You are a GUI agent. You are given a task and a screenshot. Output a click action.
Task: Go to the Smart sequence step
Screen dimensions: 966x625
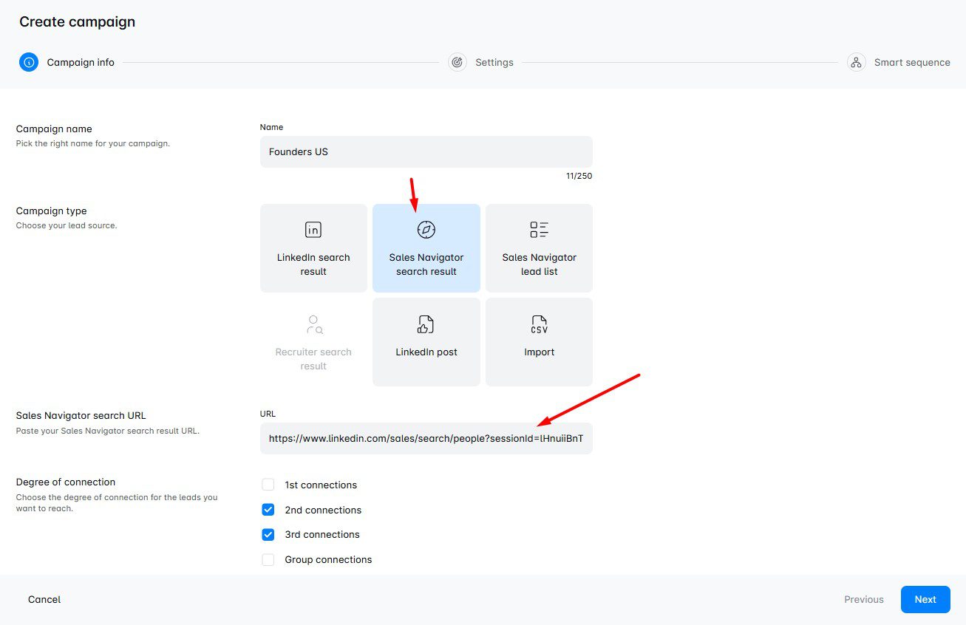[x=899, y=62]
